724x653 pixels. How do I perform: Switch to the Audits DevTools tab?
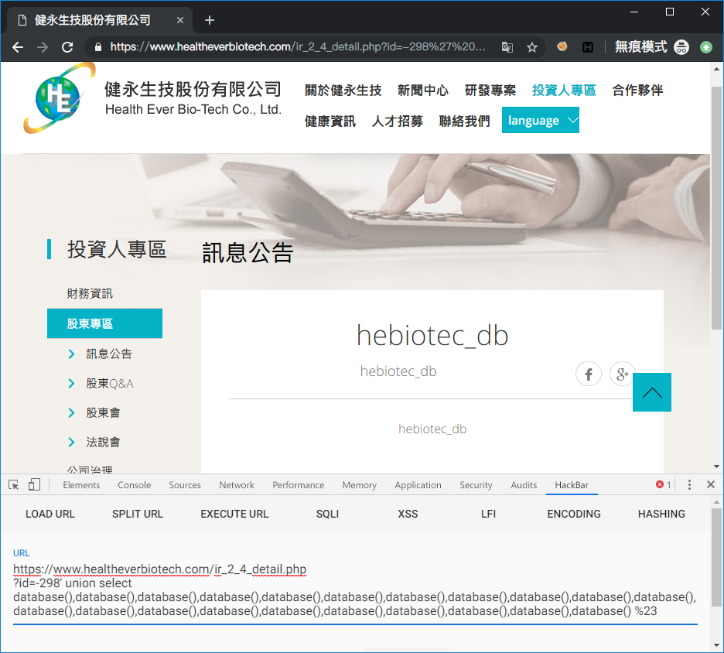click(x=524, y=485)
